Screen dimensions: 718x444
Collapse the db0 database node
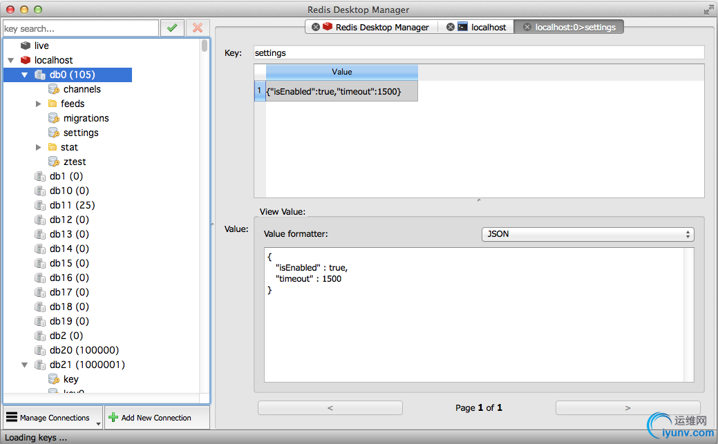pyautogui.click(x=25, y=75)
